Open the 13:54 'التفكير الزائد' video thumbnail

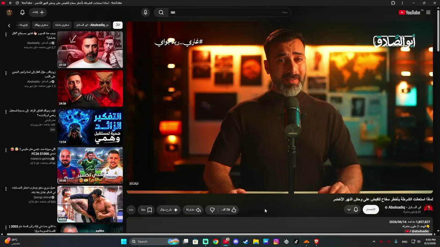90,127
